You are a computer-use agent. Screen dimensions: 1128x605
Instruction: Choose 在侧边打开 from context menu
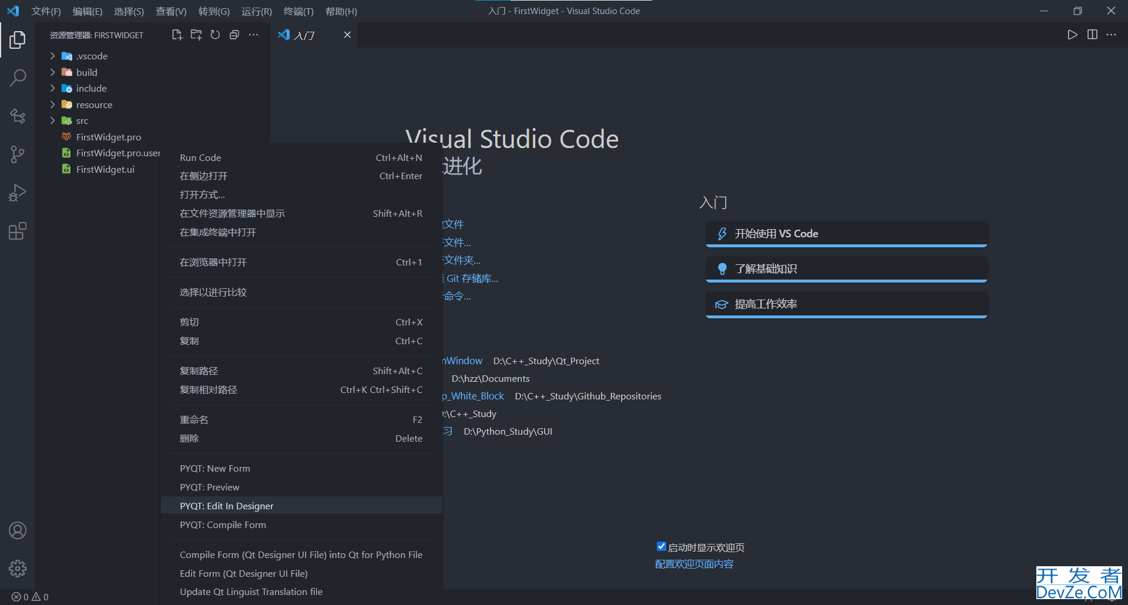point(301,176)
